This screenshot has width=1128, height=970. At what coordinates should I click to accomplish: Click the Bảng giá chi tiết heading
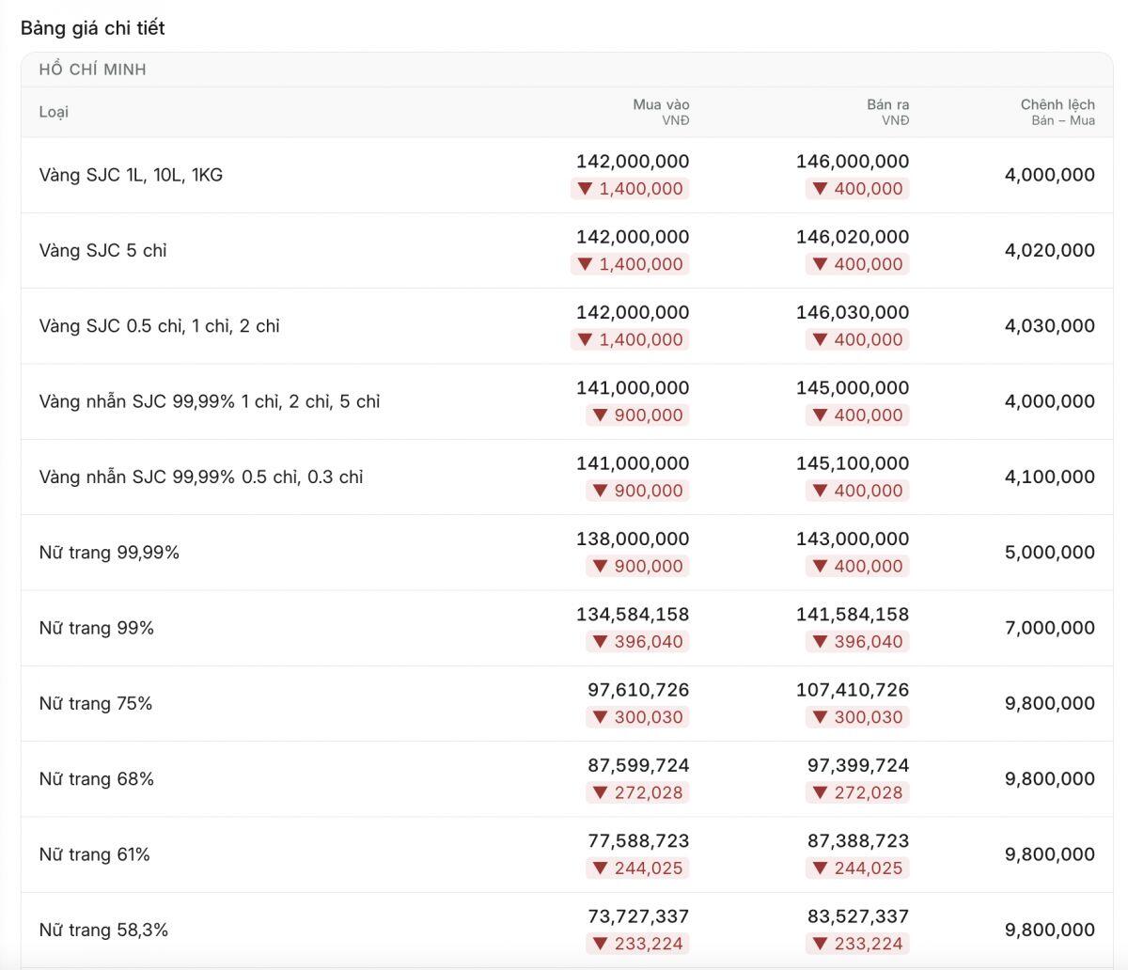[92, 28]
